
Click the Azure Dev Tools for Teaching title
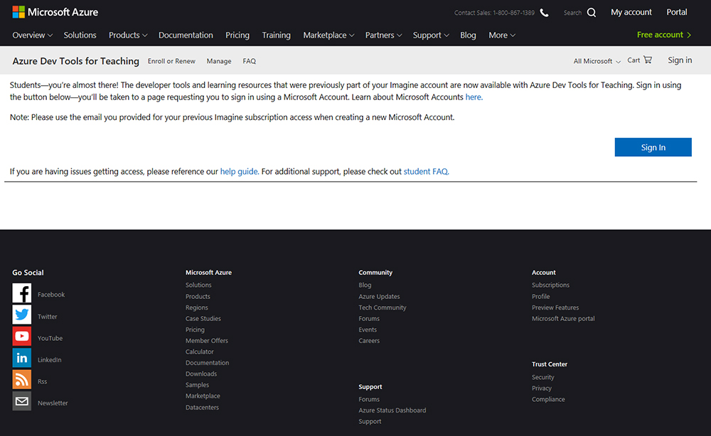click(x=76, y=61)
